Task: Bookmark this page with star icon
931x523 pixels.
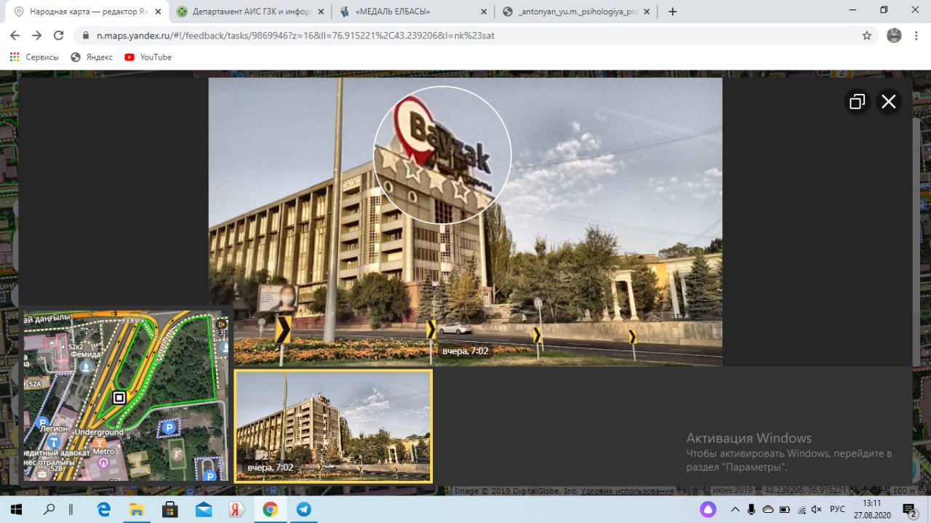Action: pyautogui.click(x=866, y=35)
